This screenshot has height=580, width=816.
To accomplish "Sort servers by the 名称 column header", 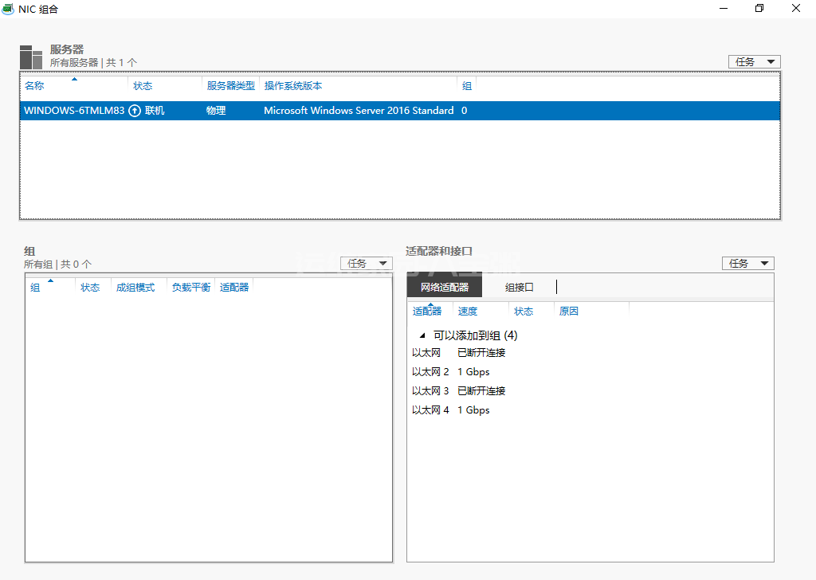I will 35,86.
